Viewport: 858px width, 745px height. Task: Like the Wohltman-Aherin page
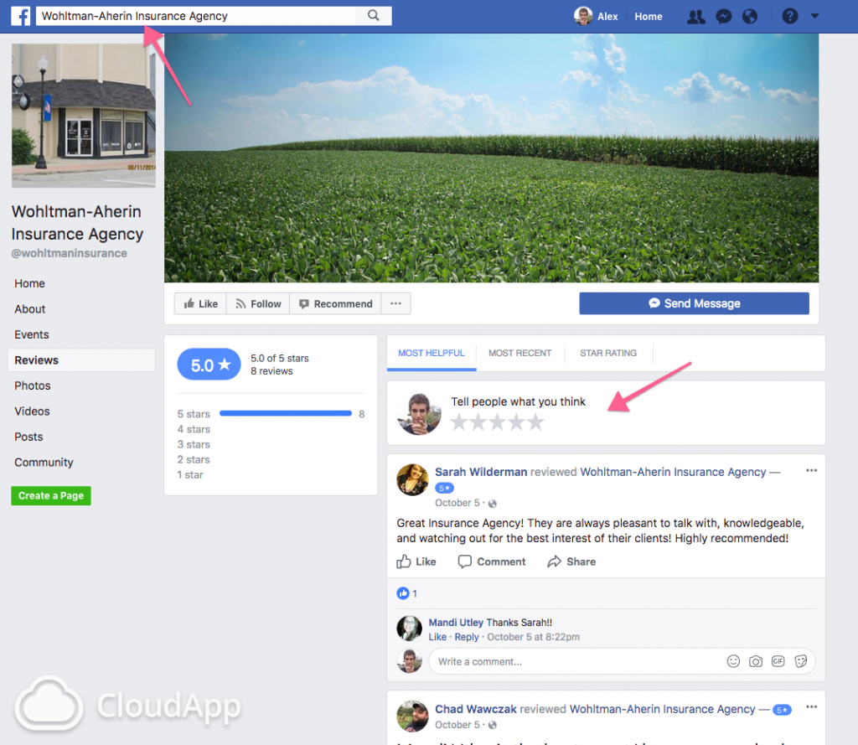pyautogui.click(x=201, y=304)
